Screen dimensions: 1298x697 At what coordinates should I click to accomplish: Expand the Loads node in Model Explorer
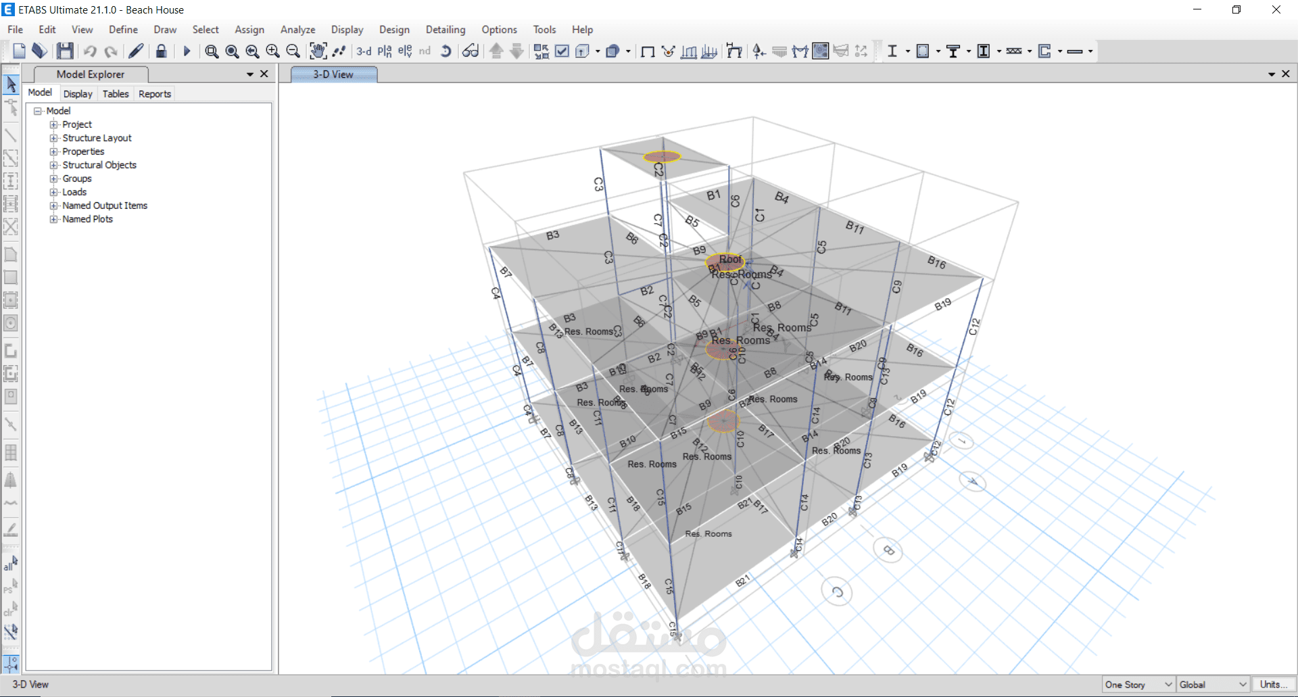pyautogui.click(x=54, y=192)
